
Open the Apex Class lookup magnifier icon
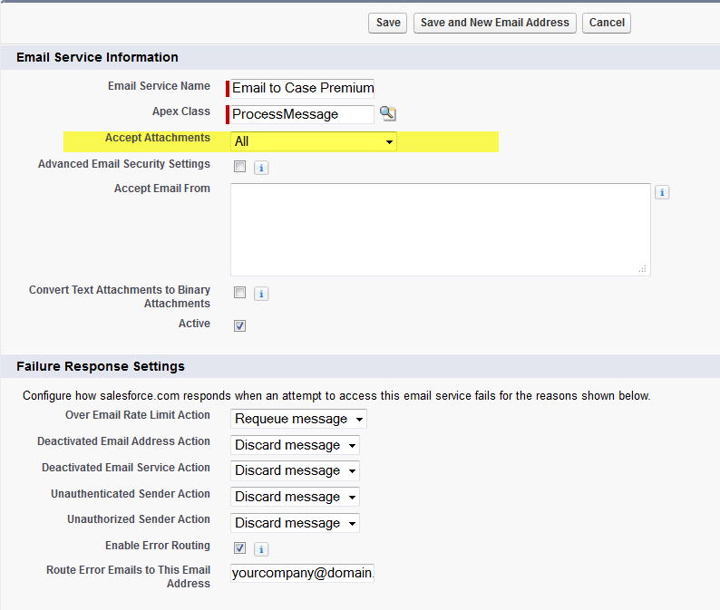point(388,113)
